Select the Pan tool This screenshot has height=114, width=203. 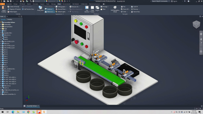coord(123,7)
